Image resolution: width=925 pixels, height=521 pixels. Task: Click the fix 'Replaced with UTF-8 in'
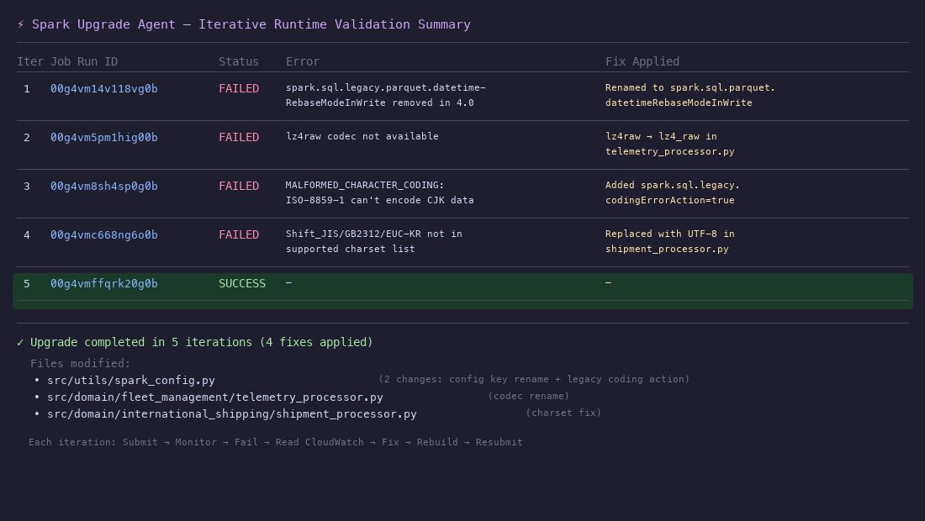pos(670,234)
